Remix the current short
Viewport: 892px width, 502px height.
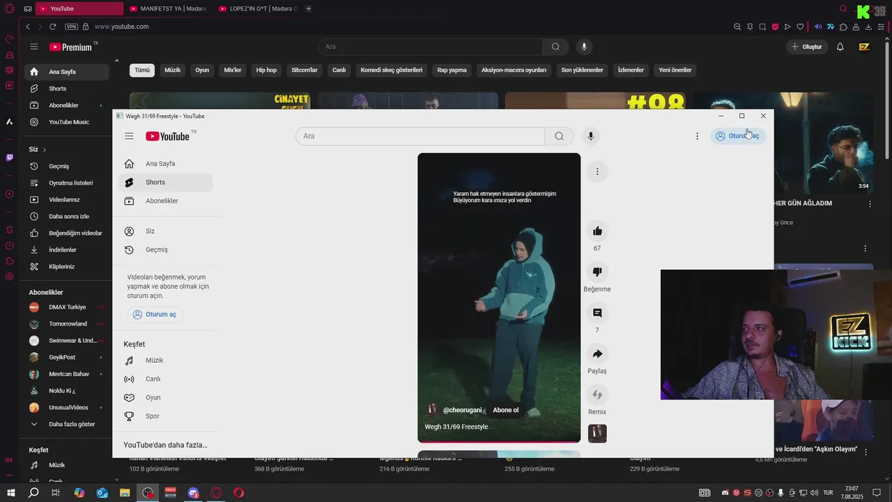[x=597, y=395]
